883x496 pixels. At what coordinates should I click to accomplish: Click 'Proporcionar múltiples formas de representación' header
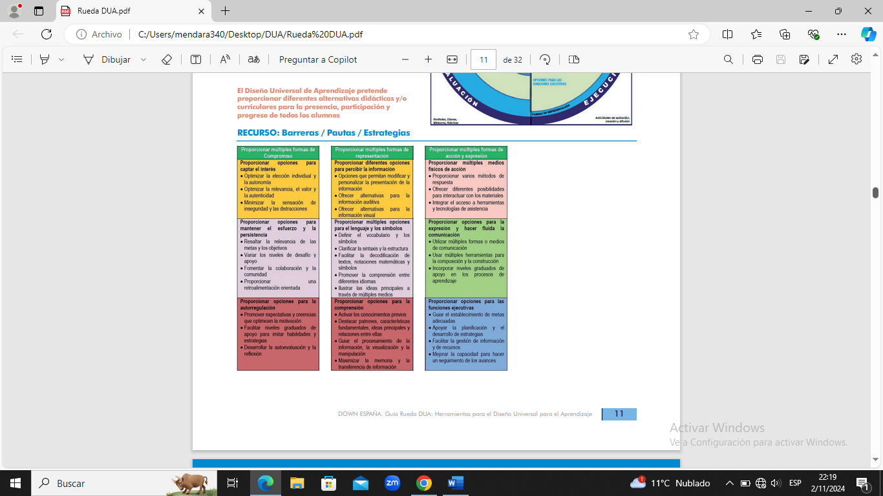coord(372,152)
